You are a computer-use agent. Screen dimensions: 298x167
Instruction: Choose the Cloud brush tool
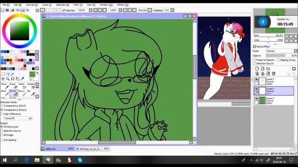[x=5, y=86]
